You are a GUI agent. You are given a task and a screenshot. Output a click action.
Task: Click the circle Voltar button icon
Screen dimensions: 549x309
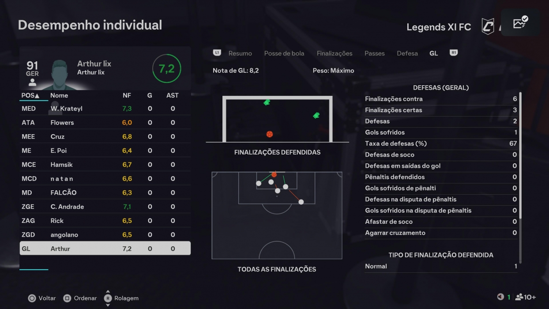[x=32, y=298]
